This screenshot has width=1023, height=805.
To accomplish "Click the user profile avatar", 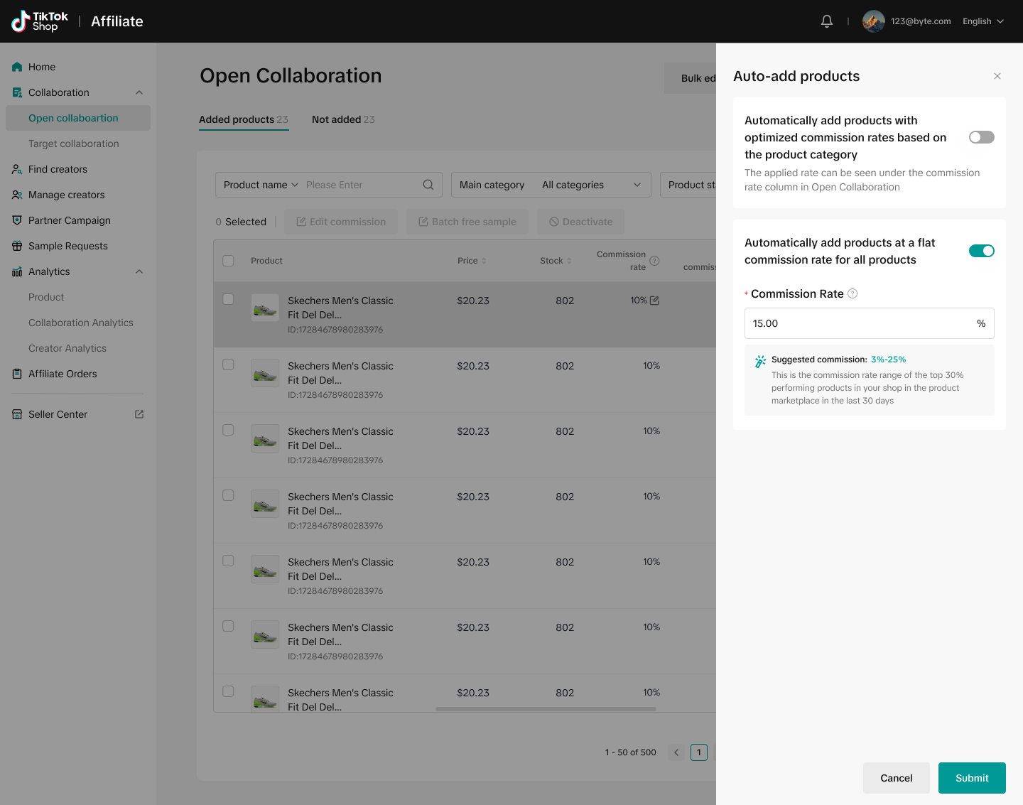I will point(873,21).
